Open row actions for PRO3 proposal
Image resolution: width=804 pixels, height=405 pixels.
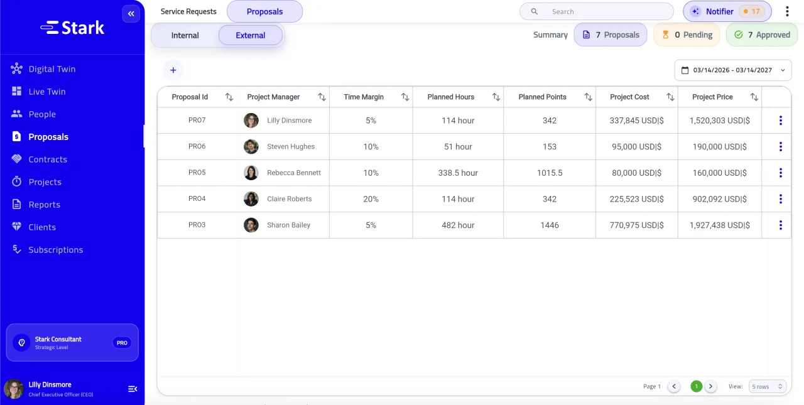(x=780, y=225)
